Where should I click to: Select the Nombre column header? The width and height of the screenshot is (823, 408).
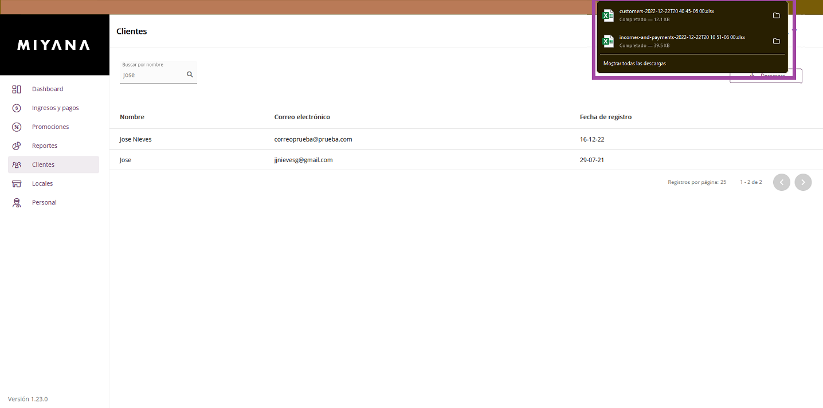coord(132,117)
